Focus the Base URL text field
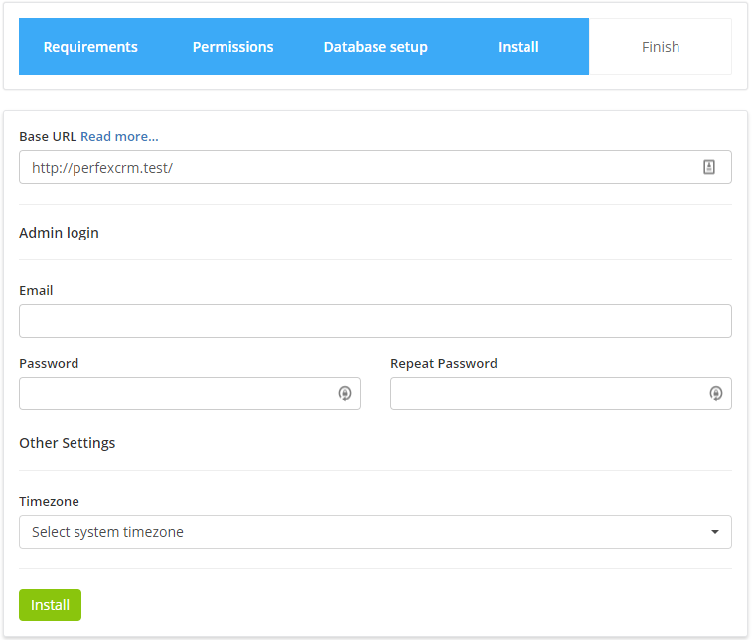Viewport: 753px width, 640px height. pos(358,168)
